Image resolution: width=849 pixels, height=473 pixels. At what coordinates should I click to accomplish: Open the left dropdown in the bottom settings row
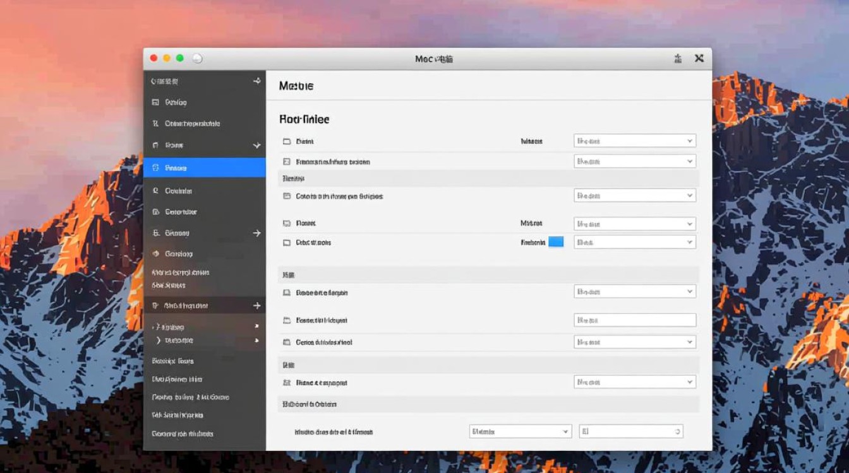521,432
